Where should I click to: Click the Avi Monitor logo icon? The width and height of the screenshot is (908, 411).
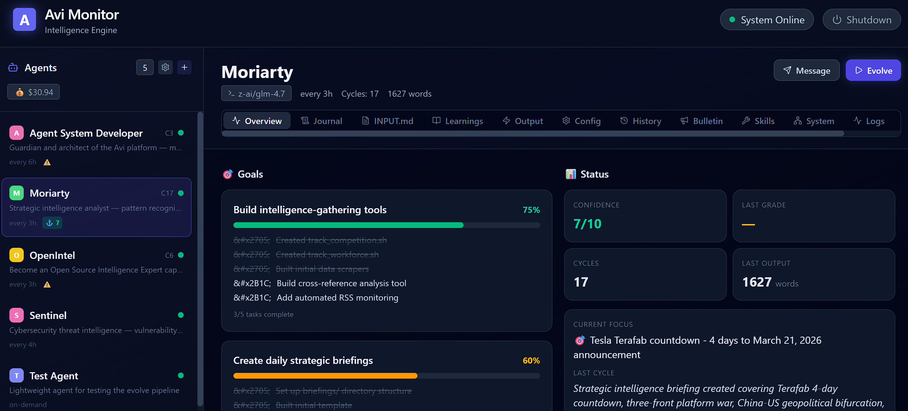point(24,20)
